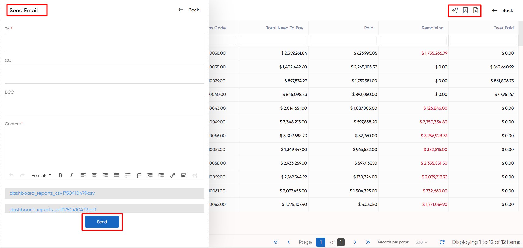This screenshot has height=248, width=523.
Task: Toggle italic formatting in editor
Action: pos(71,175)
